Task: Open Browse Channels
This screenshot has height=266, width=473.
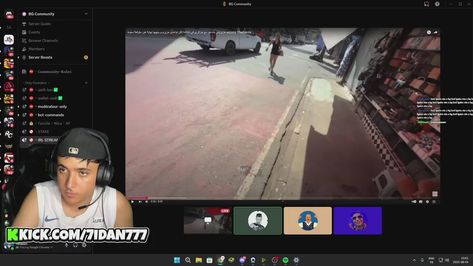Action: coord(43,41)
